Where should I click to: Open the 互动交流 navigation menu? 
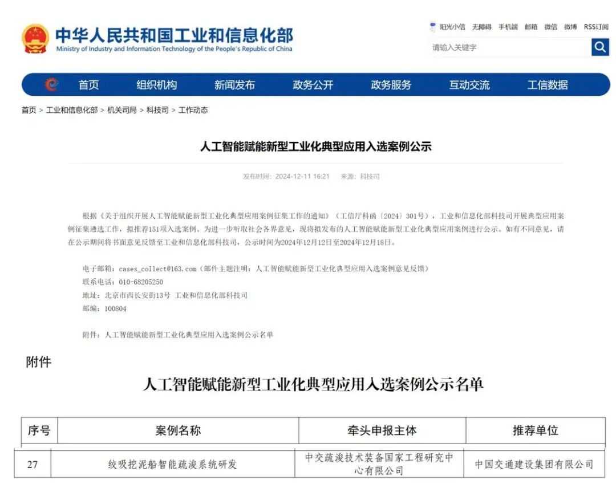coord(469,84)
